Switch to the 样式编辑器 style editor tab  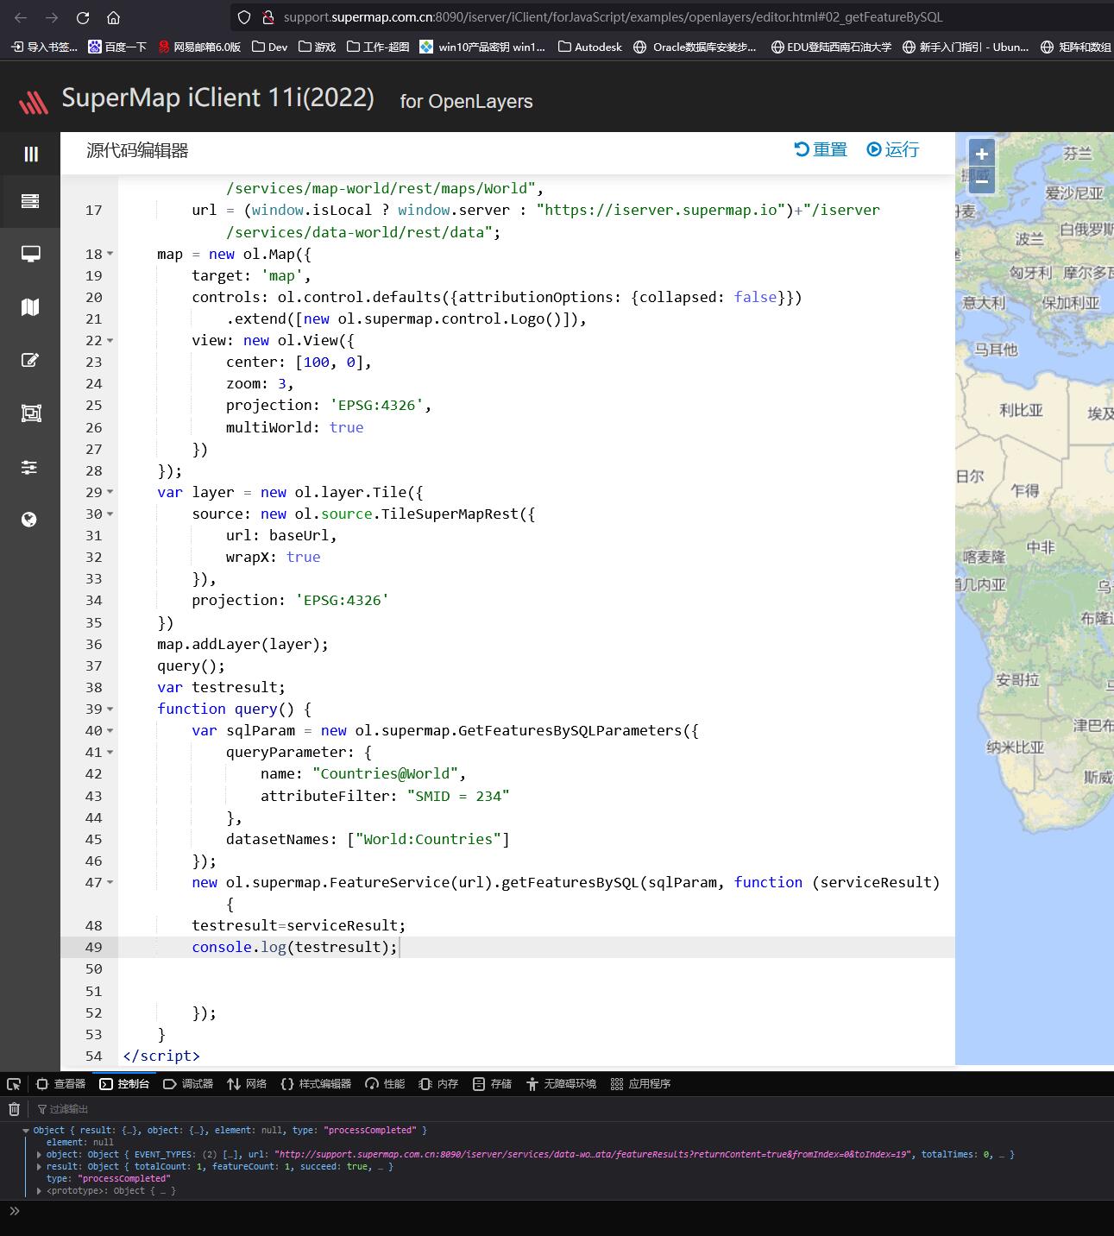[x=316, y=1084]
